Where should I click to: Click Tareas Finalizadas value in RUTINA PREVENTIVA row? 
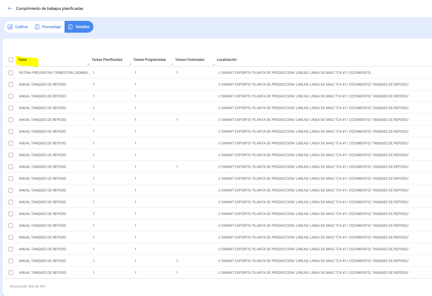(x=177, y=73)
